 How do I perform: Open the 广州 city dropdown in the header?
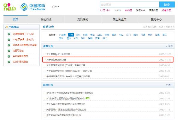pyautogui.click(x=55, y=7)
